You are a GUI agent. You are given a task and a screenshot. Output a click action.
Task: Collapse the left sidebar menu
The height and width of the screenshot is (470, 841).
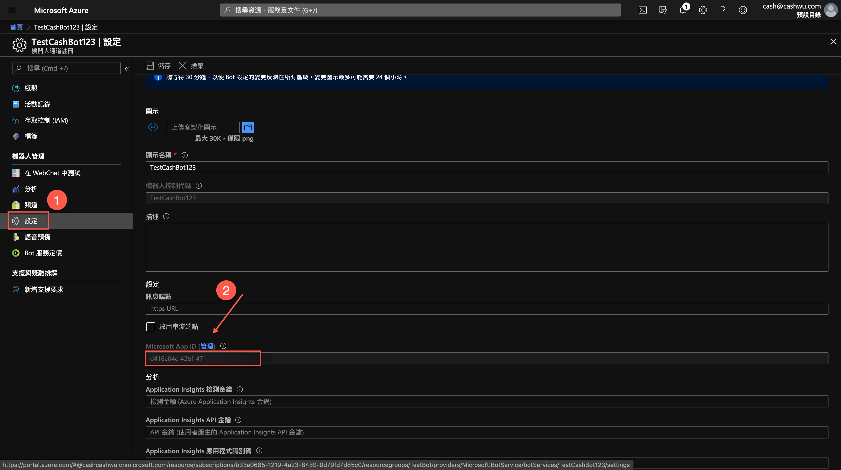(x=127, y=69)
